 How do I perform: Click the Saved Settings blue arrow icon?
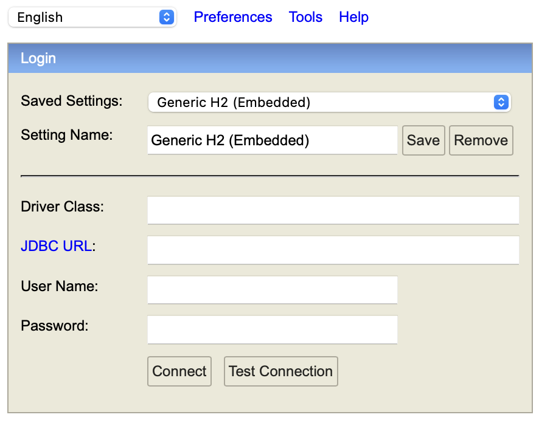(x=501, y=102)
